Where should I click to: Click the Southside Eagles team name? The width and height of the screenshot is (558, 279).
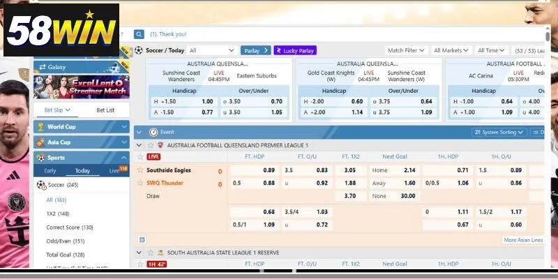coord(169,170)
